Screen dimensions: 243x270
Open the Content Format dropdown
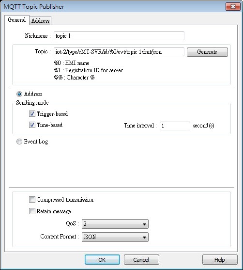coord(115,237)
